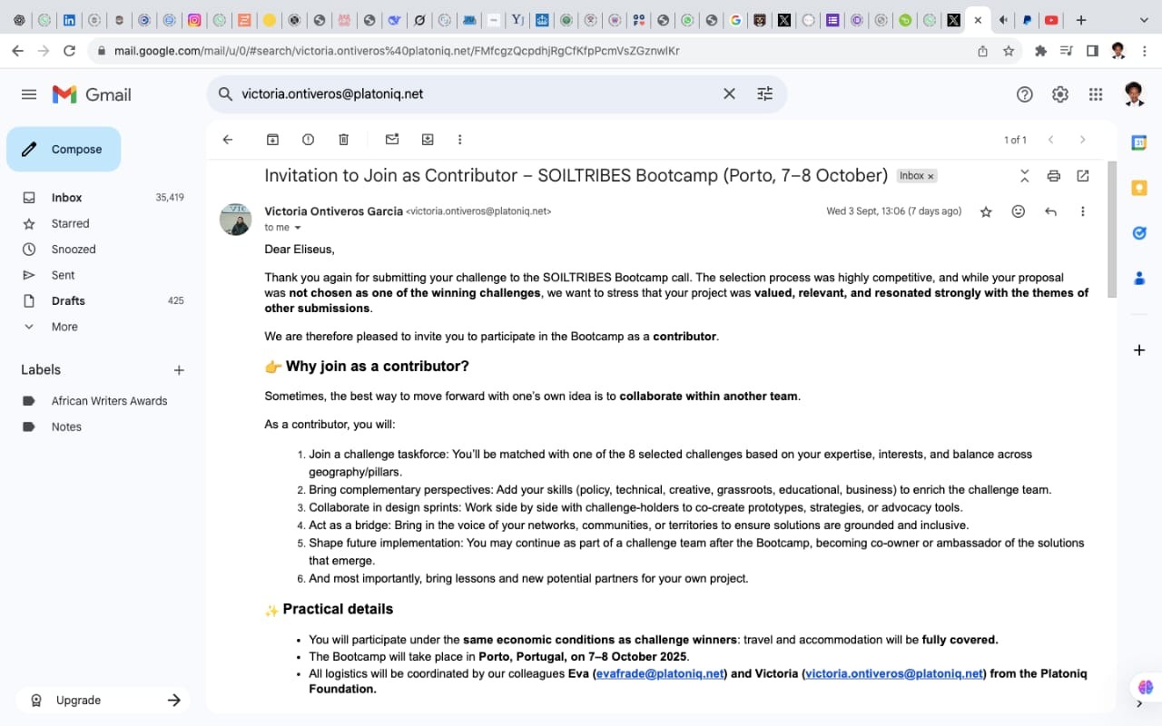The height and width of the screenshot is (726, 1162).
Task: Compose a new email
Action: pos(64,150)
